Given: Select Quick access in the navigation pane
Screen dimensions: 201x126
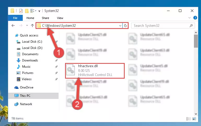Looking at the screenshot, I should tap(29, 35).
